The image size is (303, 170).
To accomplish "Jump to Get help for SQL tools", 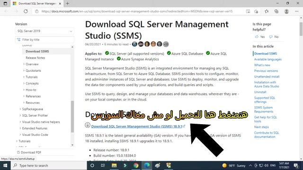I will tap(266, 119).
